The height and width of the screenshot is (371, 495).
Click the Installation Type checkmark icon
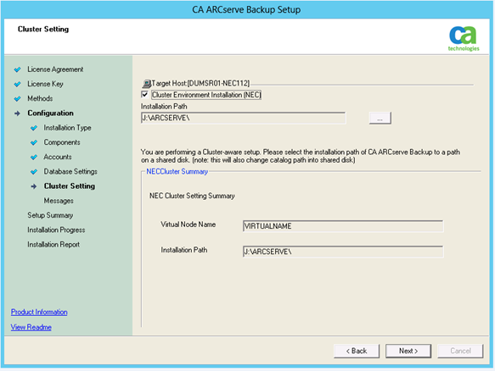click(34, 128)
